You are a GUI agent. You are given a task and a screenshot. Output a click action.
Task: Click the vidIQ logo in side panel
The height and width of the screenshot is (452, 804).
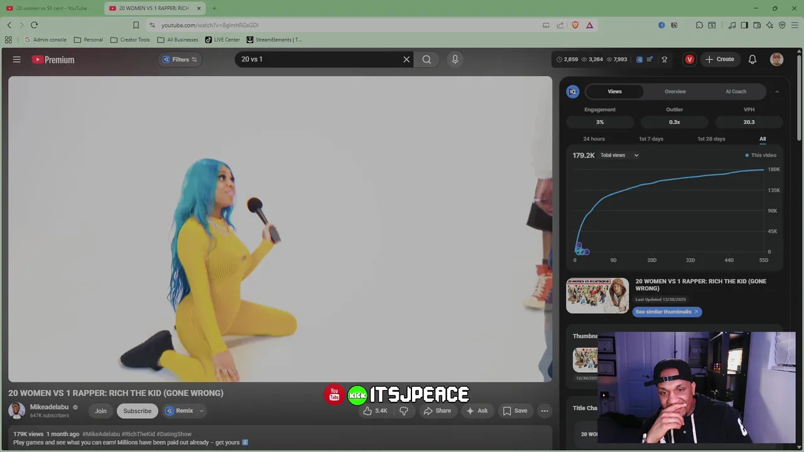573,92
